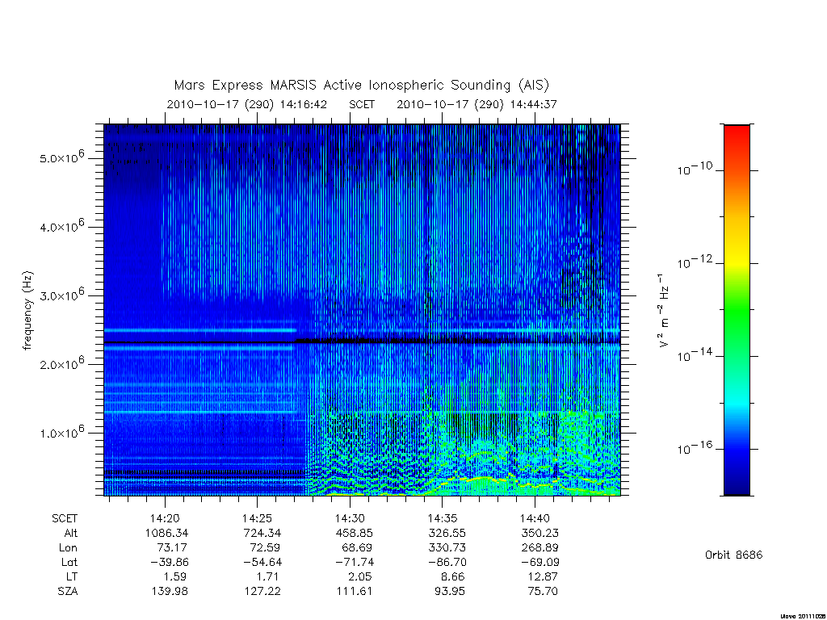Click the 14:35 time tick label

(x=443, y=519)
